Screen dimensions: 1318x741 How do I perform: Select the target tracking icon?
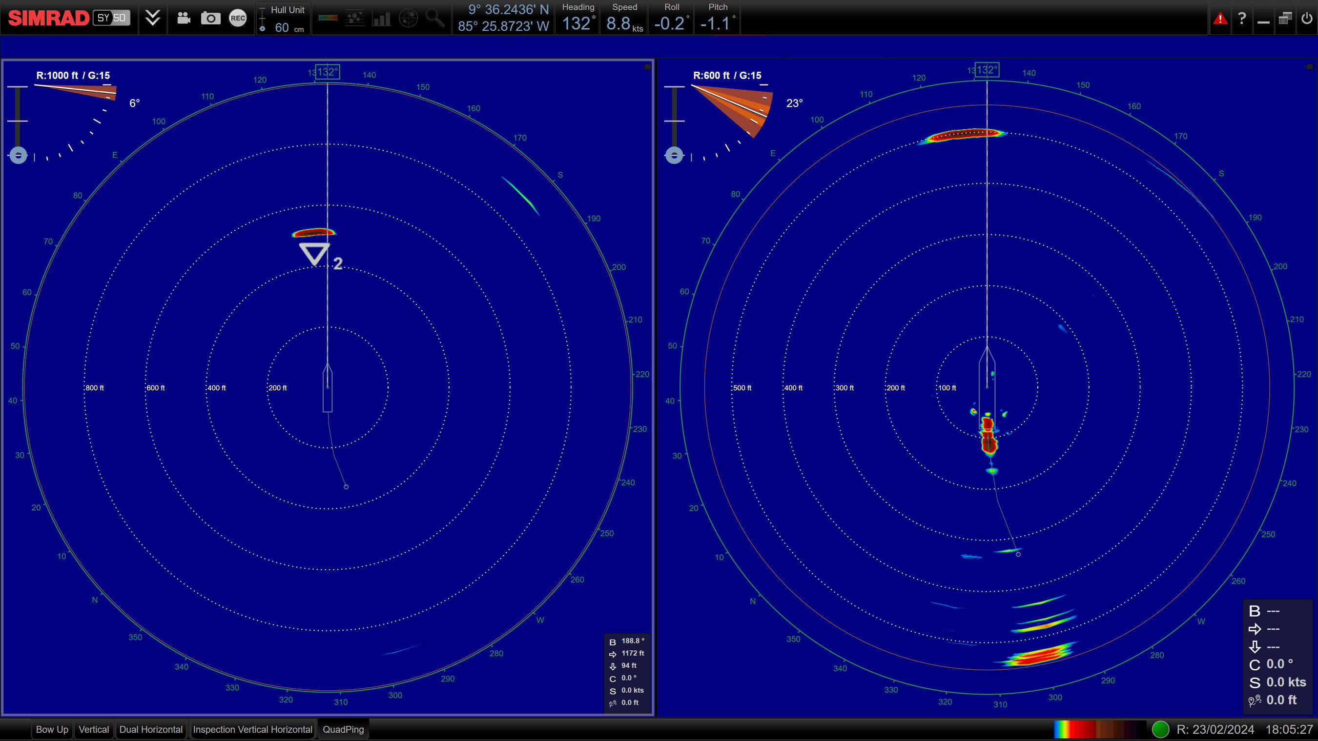(409, 18)
